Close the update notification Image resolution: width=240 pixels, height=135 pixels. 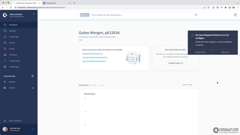click(234, 35)
